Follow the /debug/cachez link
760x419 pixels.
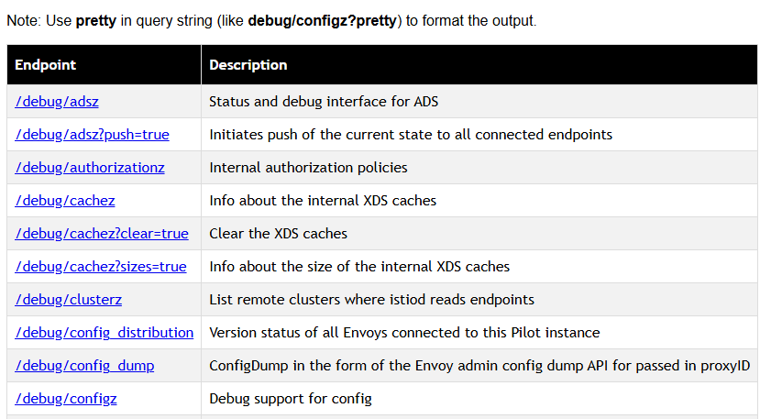click(x=65, y=201)
